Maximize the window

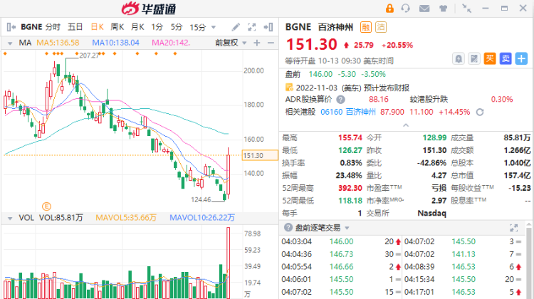point(504,8)
